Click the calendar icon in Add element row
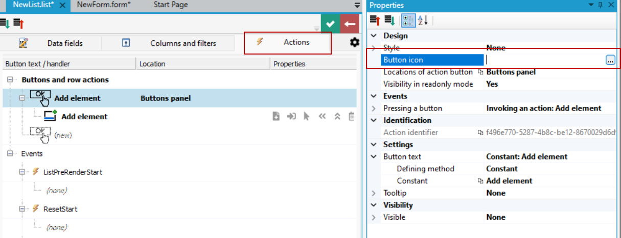Viewport: 621px width, 238px height. pos(352,116)
